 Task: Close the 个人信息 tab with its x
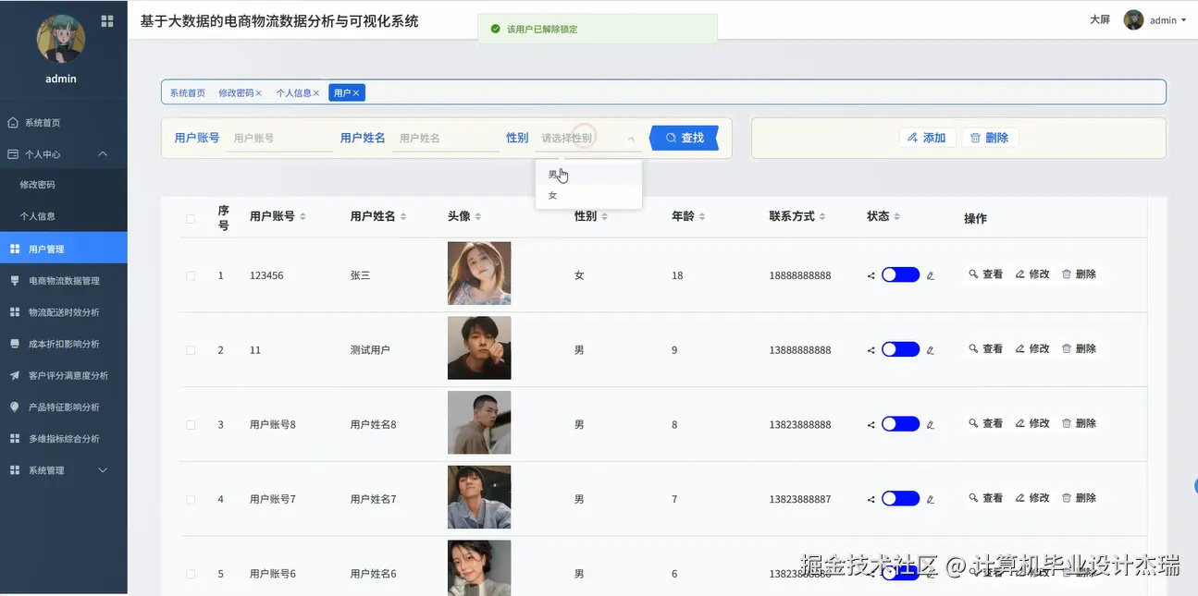click(x=316, y=93)
